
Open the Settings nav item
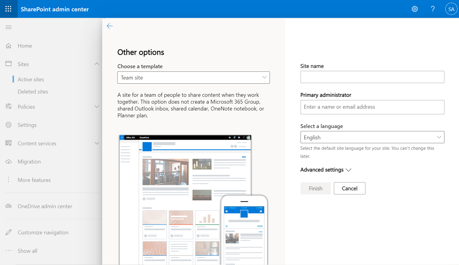click(x=27, y=125)
